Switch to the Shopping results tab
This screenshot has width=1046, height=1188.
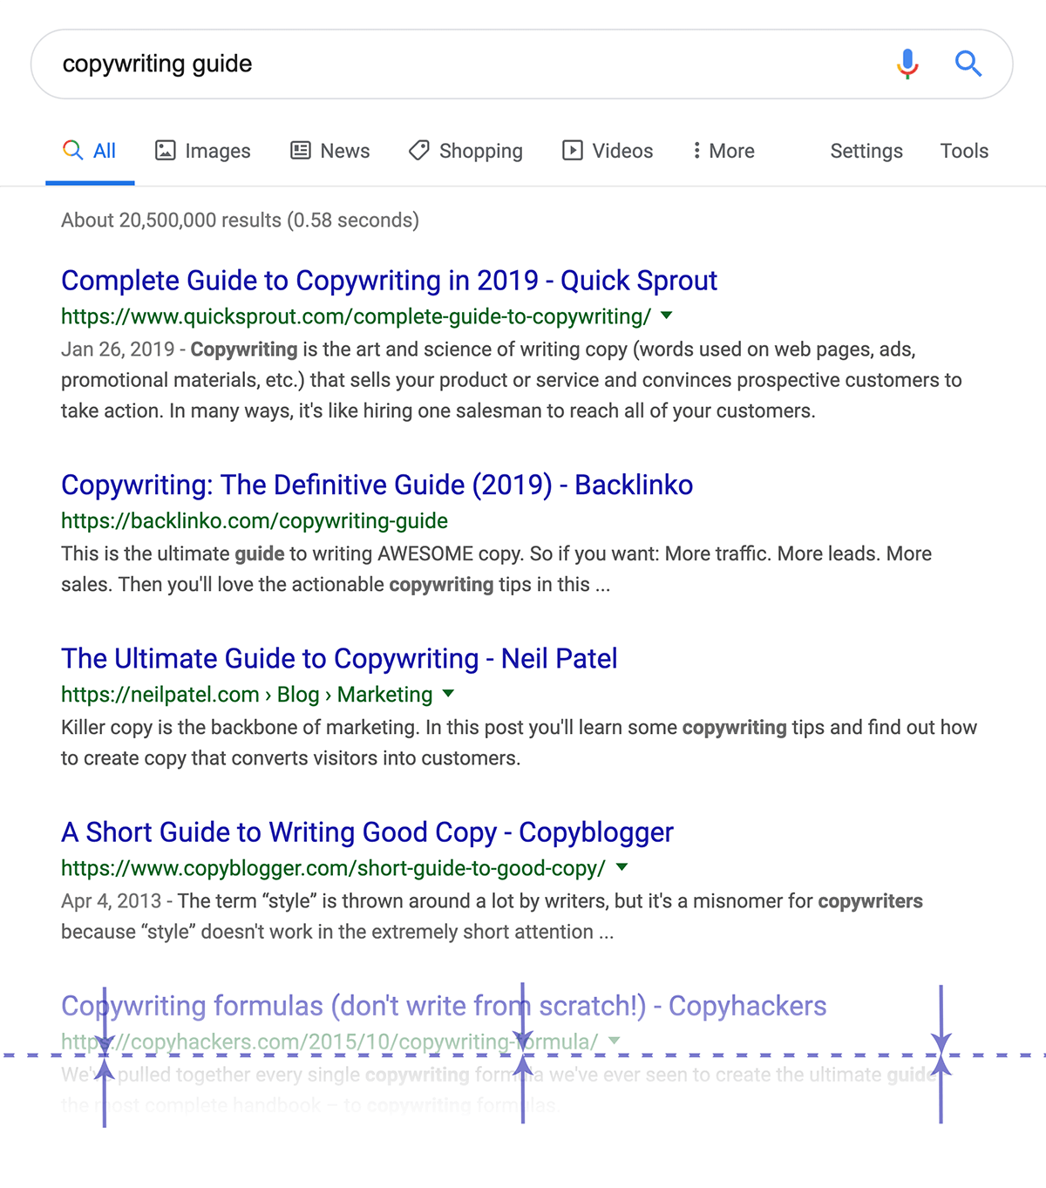[x=465, y=151]
